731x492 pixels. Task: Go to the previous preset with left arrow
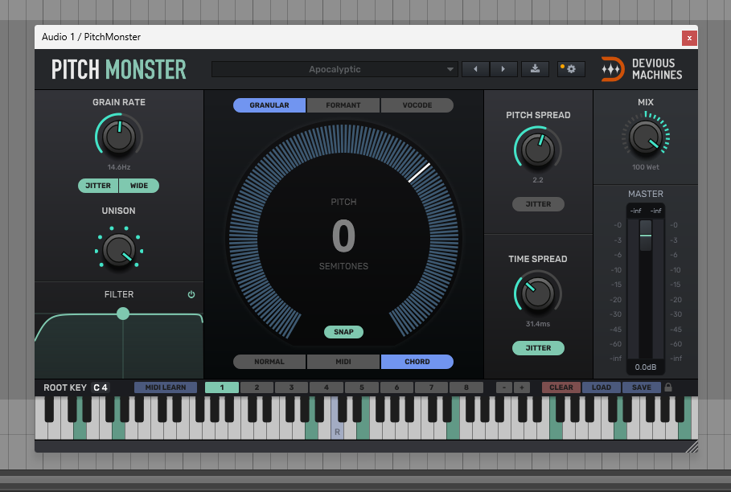[475, 69]
